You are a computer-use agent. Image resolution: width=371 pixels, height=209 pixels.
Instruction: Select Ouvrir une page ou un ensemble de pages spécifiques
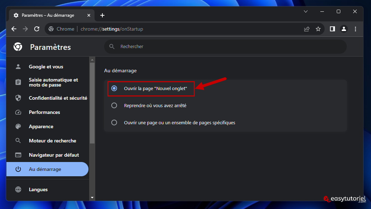point(114,122)
